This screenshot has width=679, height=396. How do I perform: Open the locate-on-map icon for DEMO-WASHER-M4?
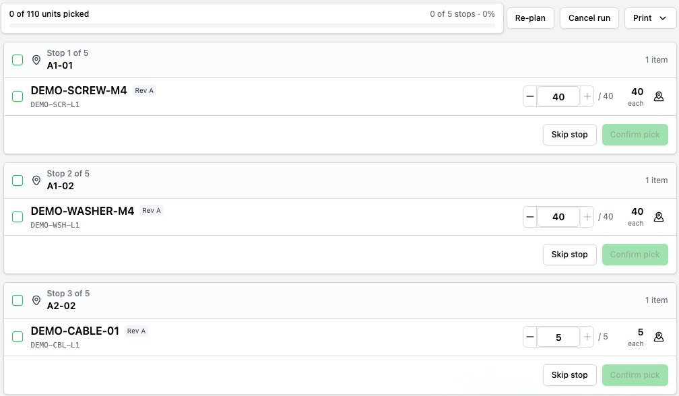pyautogui.click(x=659, y=217)
